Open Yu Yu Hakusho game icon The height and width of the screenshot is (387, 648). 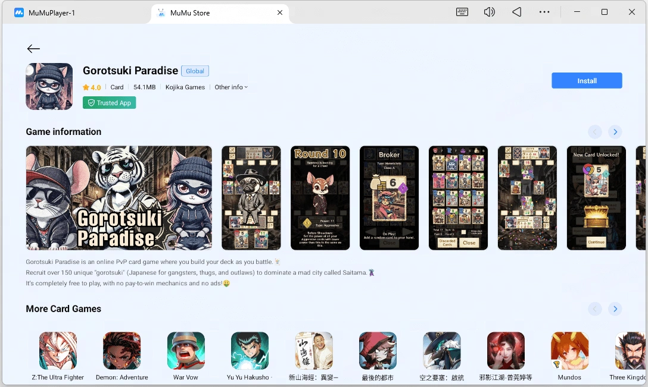250,351
